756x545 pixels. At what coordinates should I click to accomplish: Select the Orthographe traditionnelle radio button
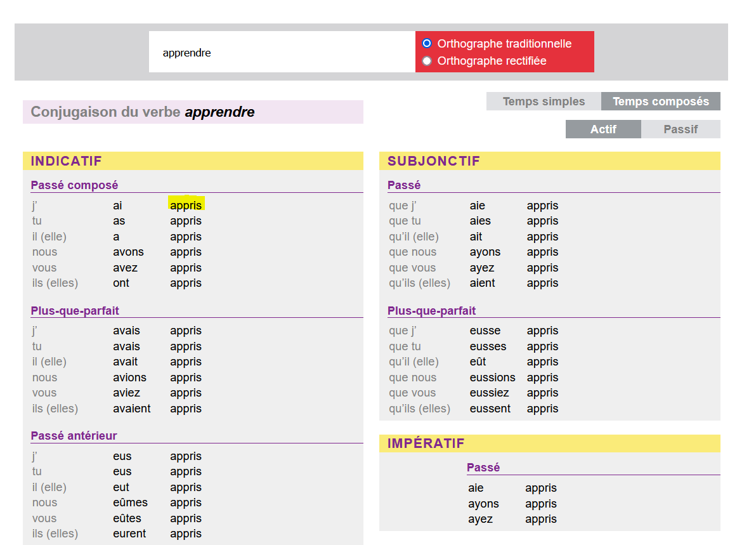click(427, 43)
